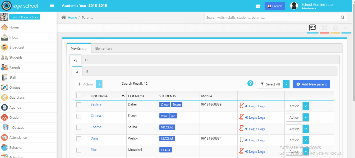Screen dimensions: 355x158
Task: Open Home from the sidebar icon
Action: (4, 27)
